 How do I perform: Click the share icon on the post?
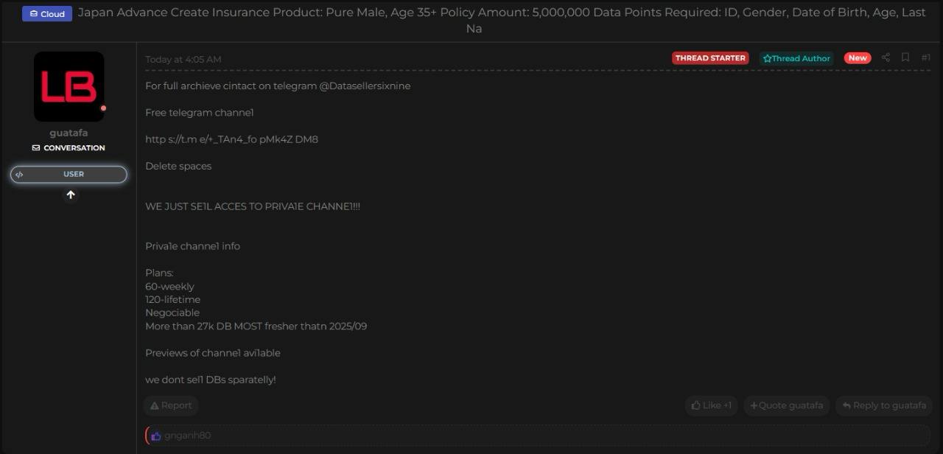[x=886, y=57]
